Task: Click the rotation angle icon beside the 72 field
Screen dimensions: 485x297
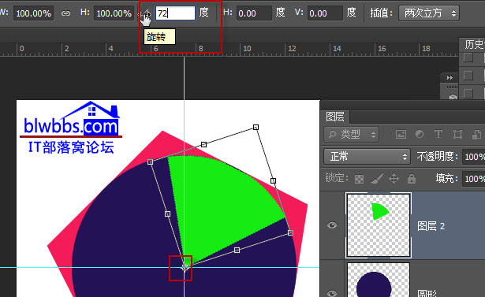Action: pos(147,14)
